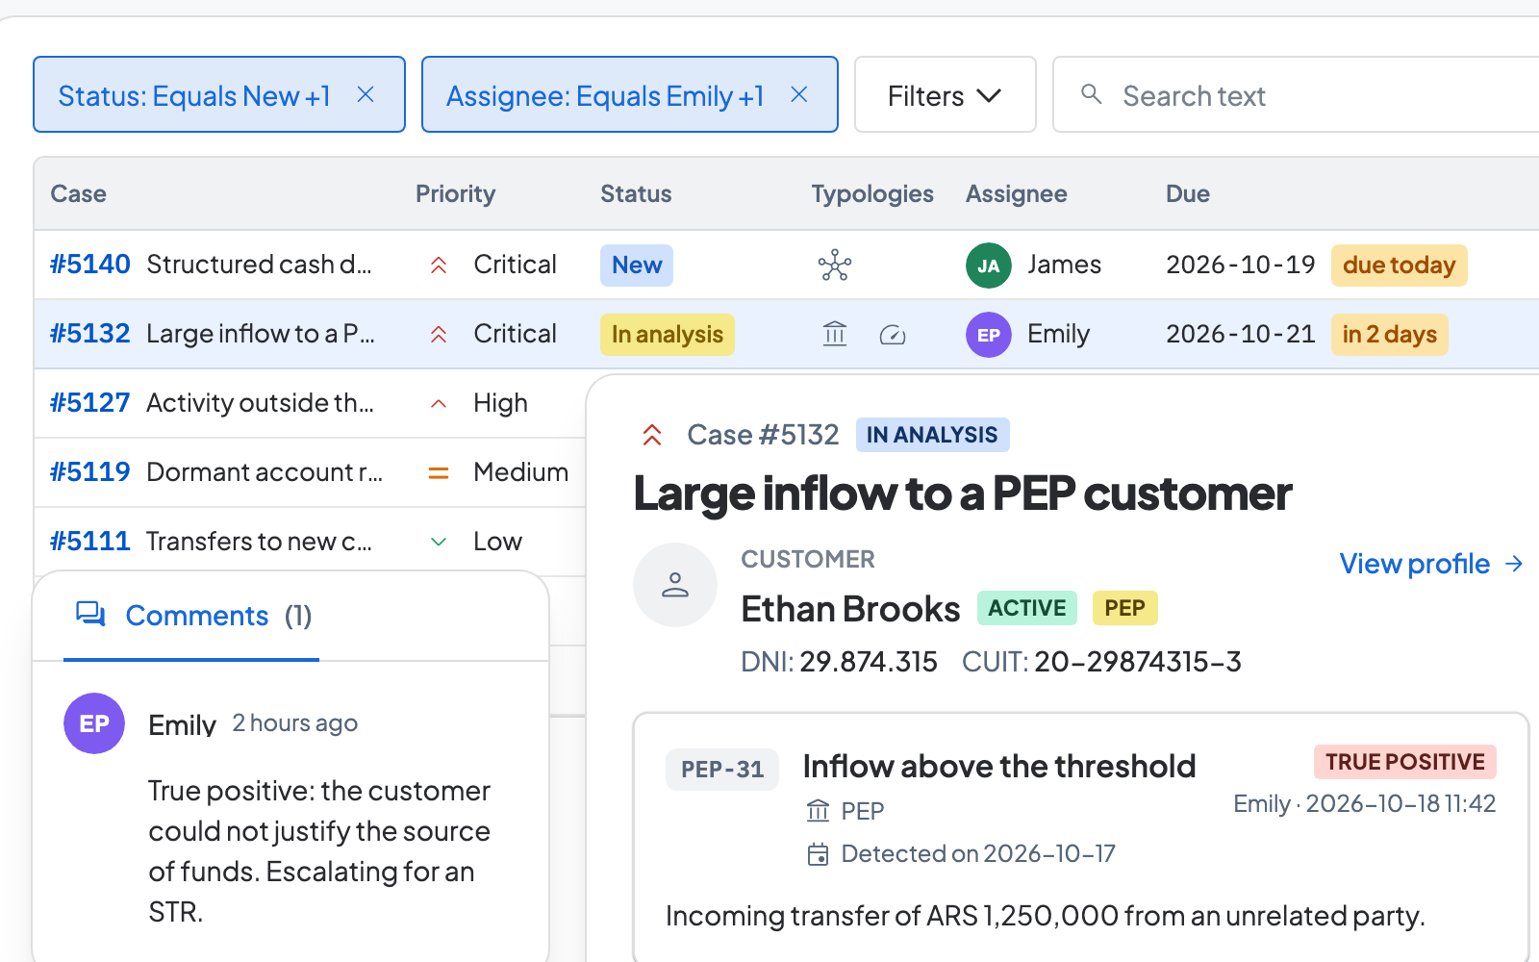
Task: Click the low priority icon on case #5111
Action: coord(439,542)
